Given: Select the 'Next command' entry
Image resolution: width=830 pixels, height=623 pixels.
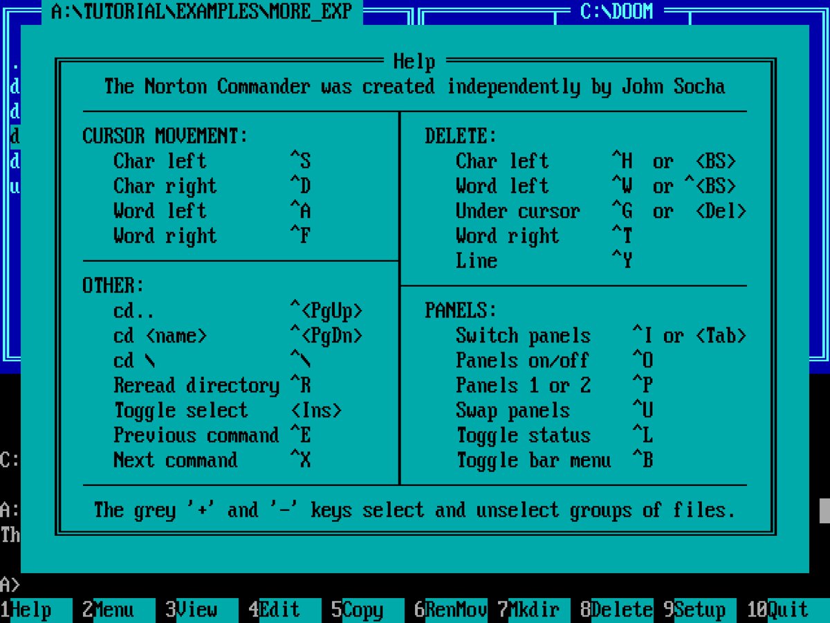Looking at the screenshot, I should click(x=176, y=460).
